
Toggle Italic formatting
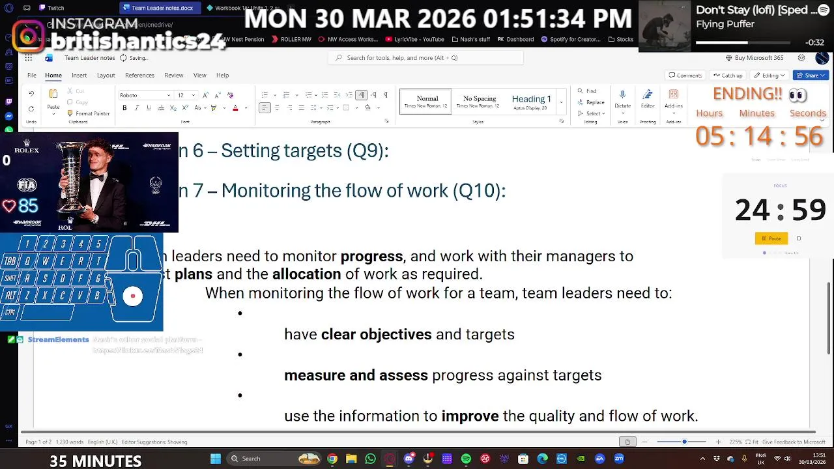[137, 108]
